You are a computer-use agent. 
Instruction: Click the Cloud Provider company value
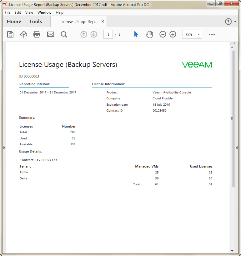click(163, 98)
